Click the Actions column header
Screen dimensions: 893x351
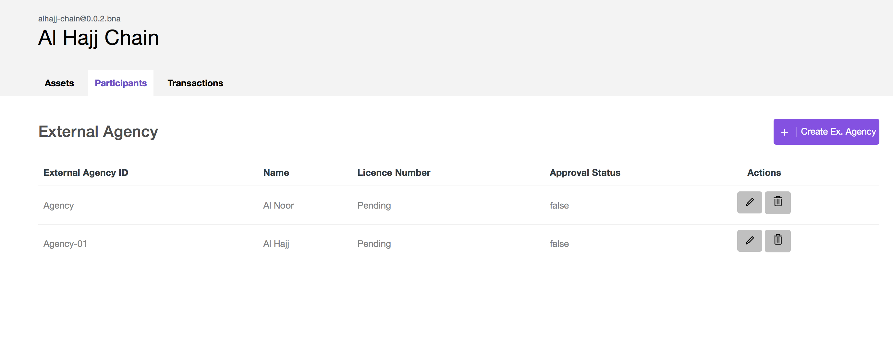[x=764, y=173]
